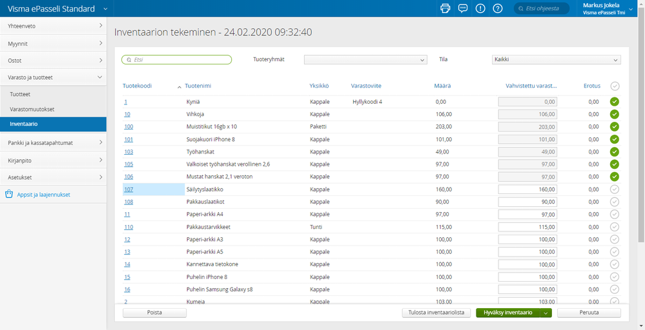
Task: Open the chat messages icon
Action: coord(462,8)
